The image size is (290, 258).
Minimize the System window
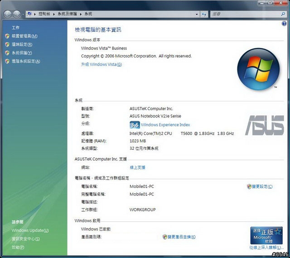tap(262, 3)
